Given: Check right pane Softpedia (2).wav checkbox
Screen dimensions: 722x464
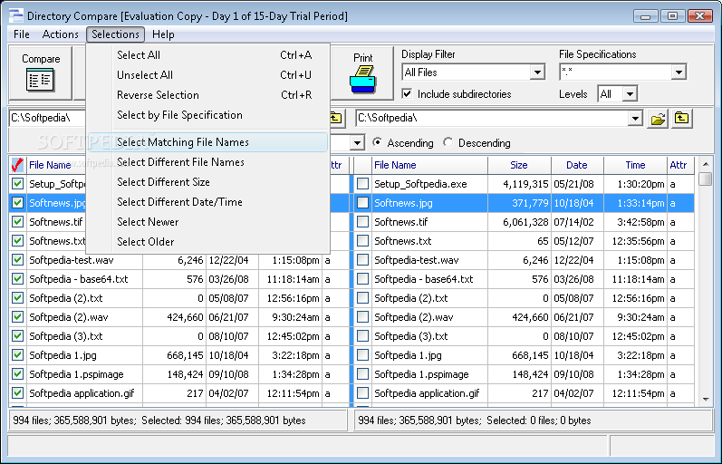Looking at the screenshot, I should point(363,317).
